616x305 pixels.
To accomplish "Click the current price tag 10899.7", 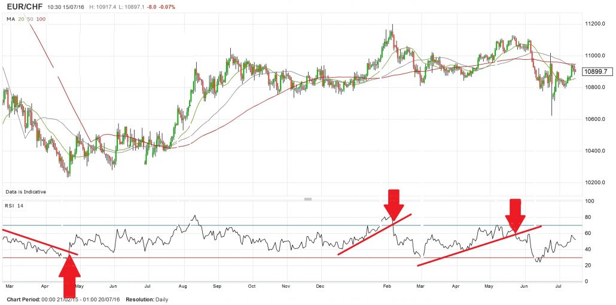I will pos(596,72).
